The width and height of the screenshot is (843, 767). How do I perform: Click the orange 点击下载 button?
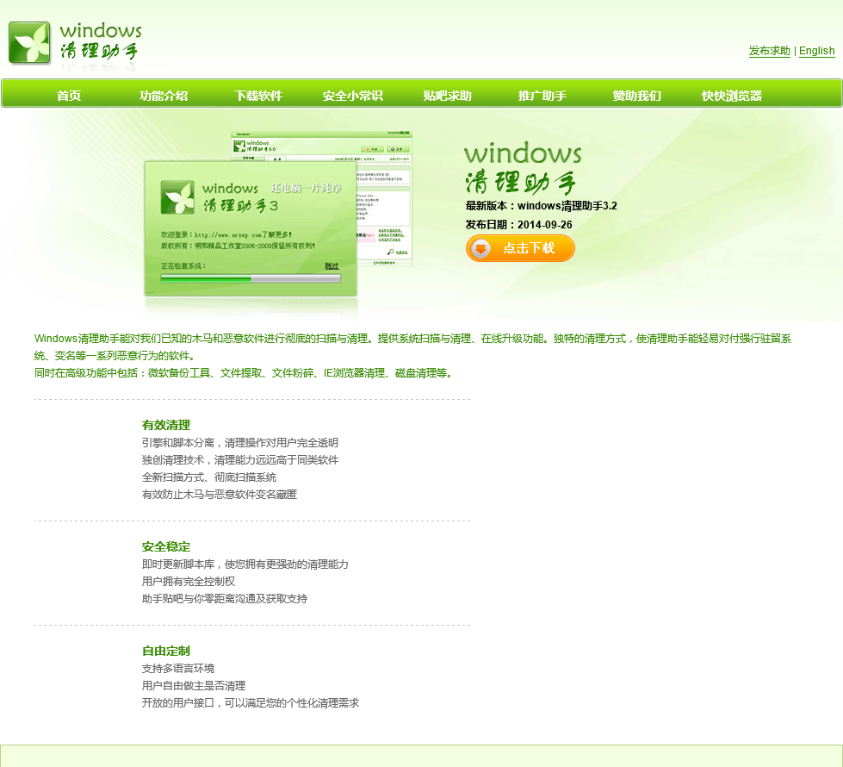[x=520, y=248]
